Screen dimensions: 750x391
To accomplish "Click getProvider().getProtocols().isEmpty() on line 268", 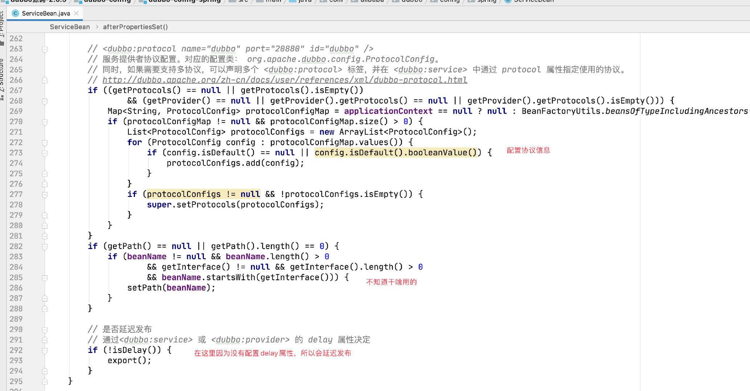I will pos(561,101).
